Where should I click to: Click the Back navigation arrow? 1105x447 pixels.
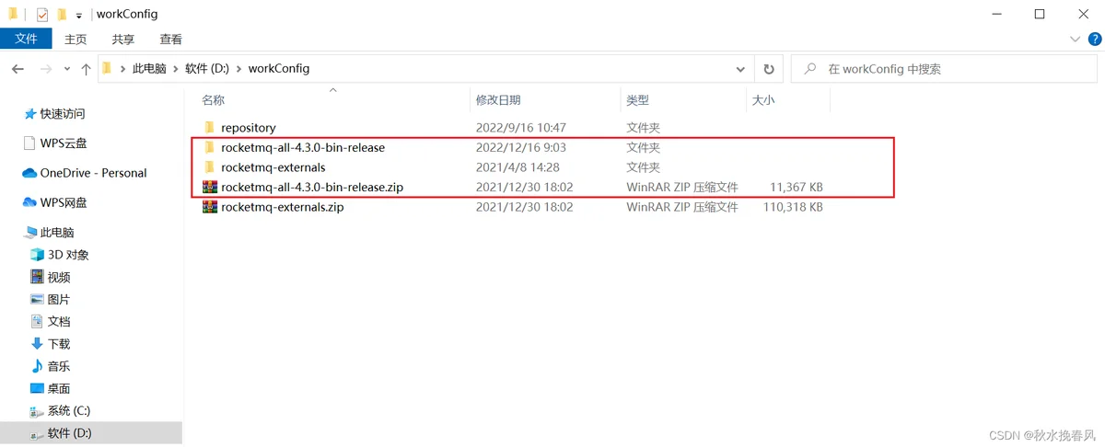tap(17, 69)
